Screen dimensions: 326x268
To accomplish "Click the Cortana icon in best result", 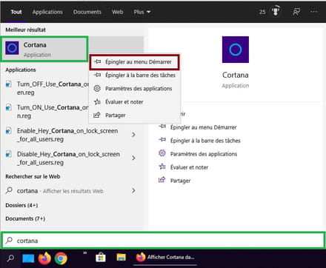I will coord(12,48).
